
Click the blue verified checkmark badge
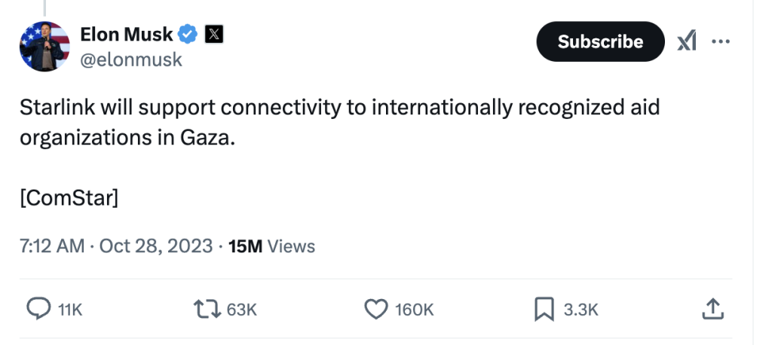(x=188, y=34)
